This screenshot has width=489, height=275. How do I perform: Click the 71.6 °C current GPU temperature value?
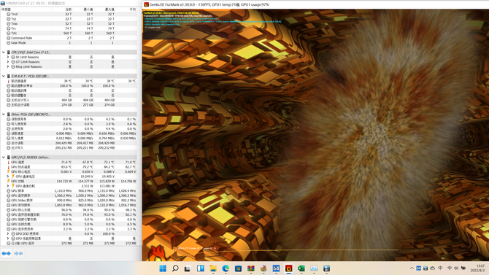(66, 162)
